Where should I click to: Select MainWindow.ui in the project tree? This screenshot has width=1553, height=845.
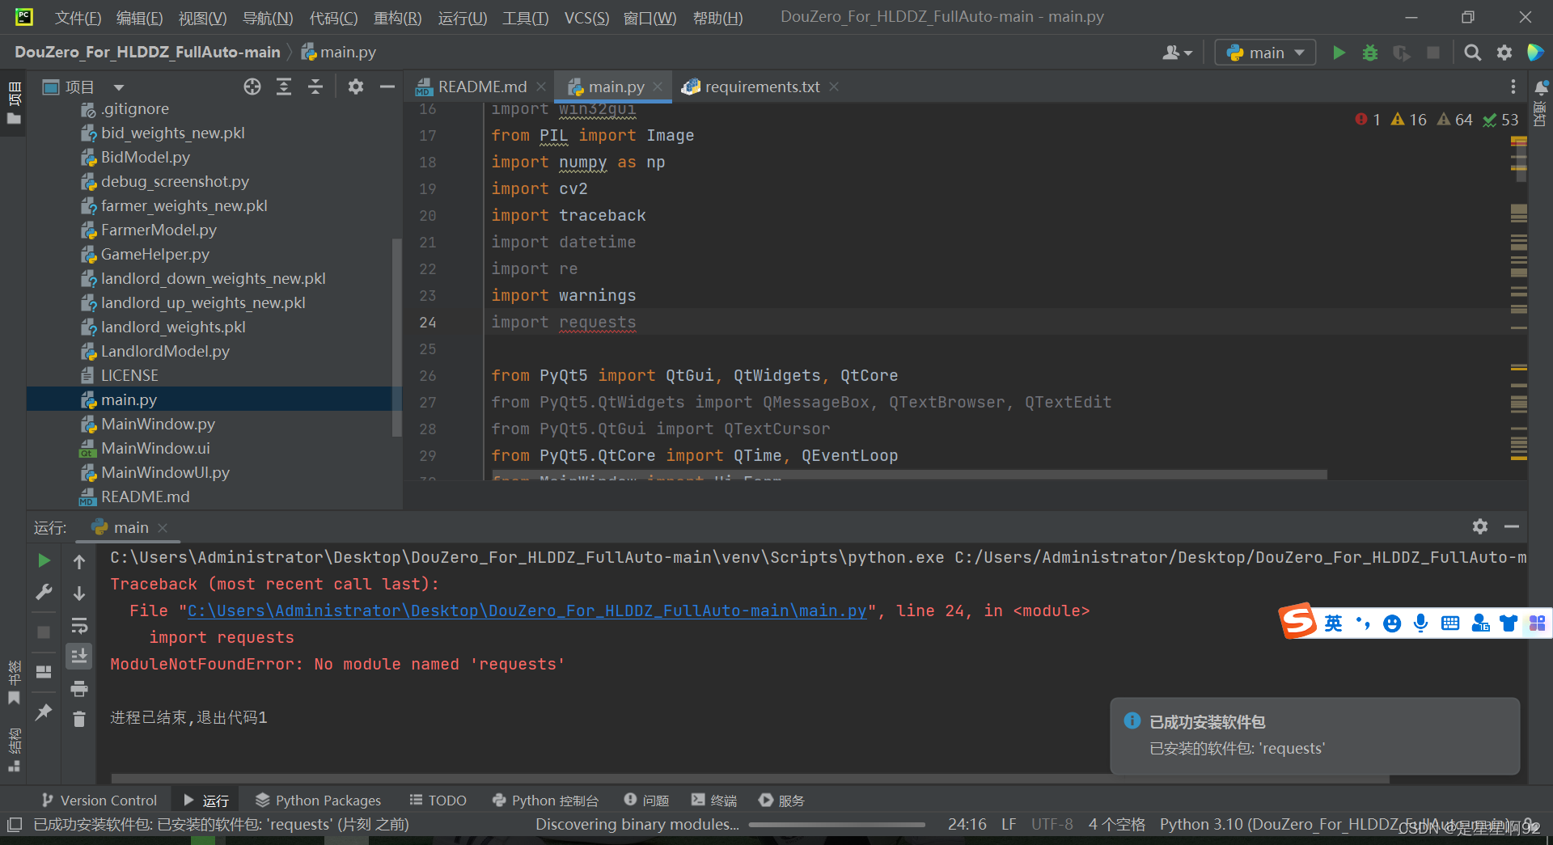(155, 448)
